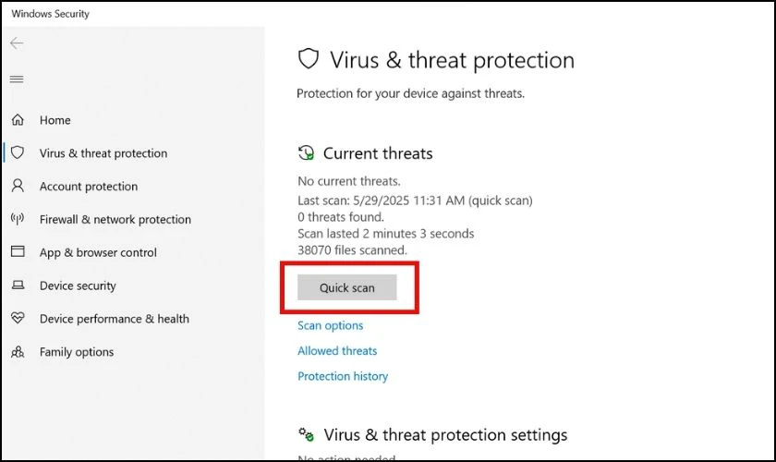Click the Firewall antenna icon
This screenshot has width=776, height=462.
18,219
